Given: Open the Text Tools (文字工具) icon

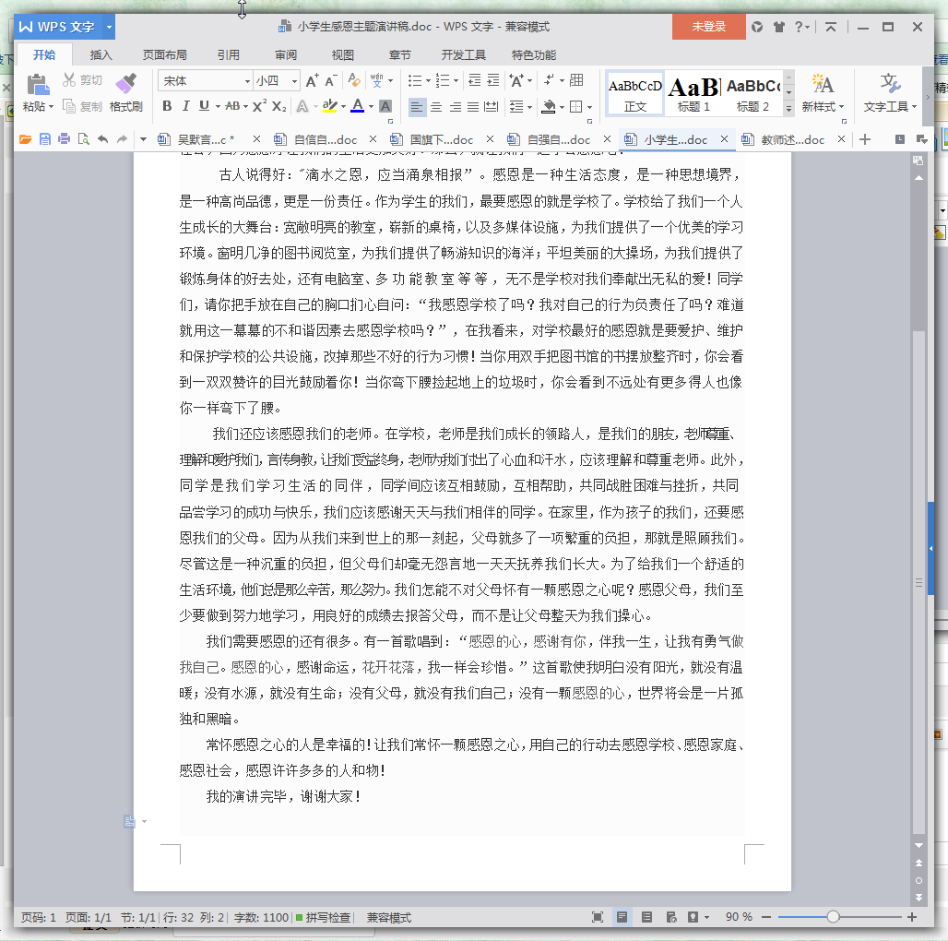Looking at the screenshot, I should pos(890,93).
